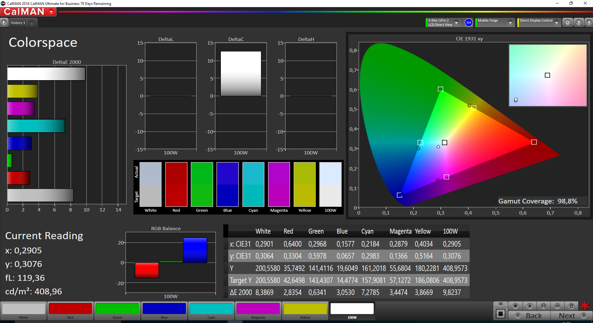Click the Target Y row label
Viewport: 593px width, 323px height.
tap(241, 280)
